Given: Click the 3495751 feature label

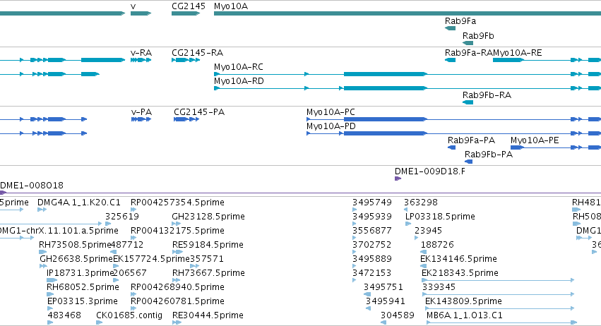Looking at the screenshot, I should 383,287.
